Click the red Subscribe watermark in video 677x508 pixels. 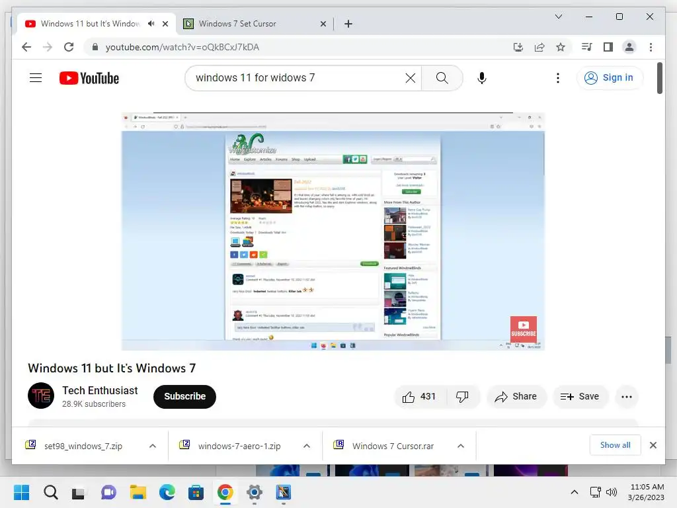coord(524,329)
